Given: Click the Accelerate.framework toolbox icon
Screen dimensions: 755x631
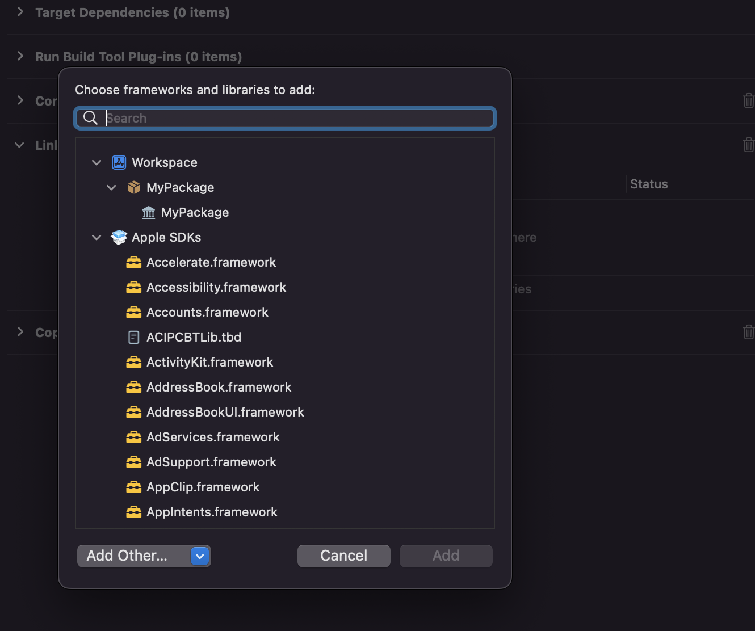Looking at the screenshot, I should (134, 262).
